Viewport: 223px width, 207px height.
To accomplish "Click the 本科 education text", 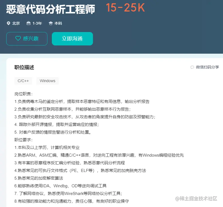I will coord(58,23).
